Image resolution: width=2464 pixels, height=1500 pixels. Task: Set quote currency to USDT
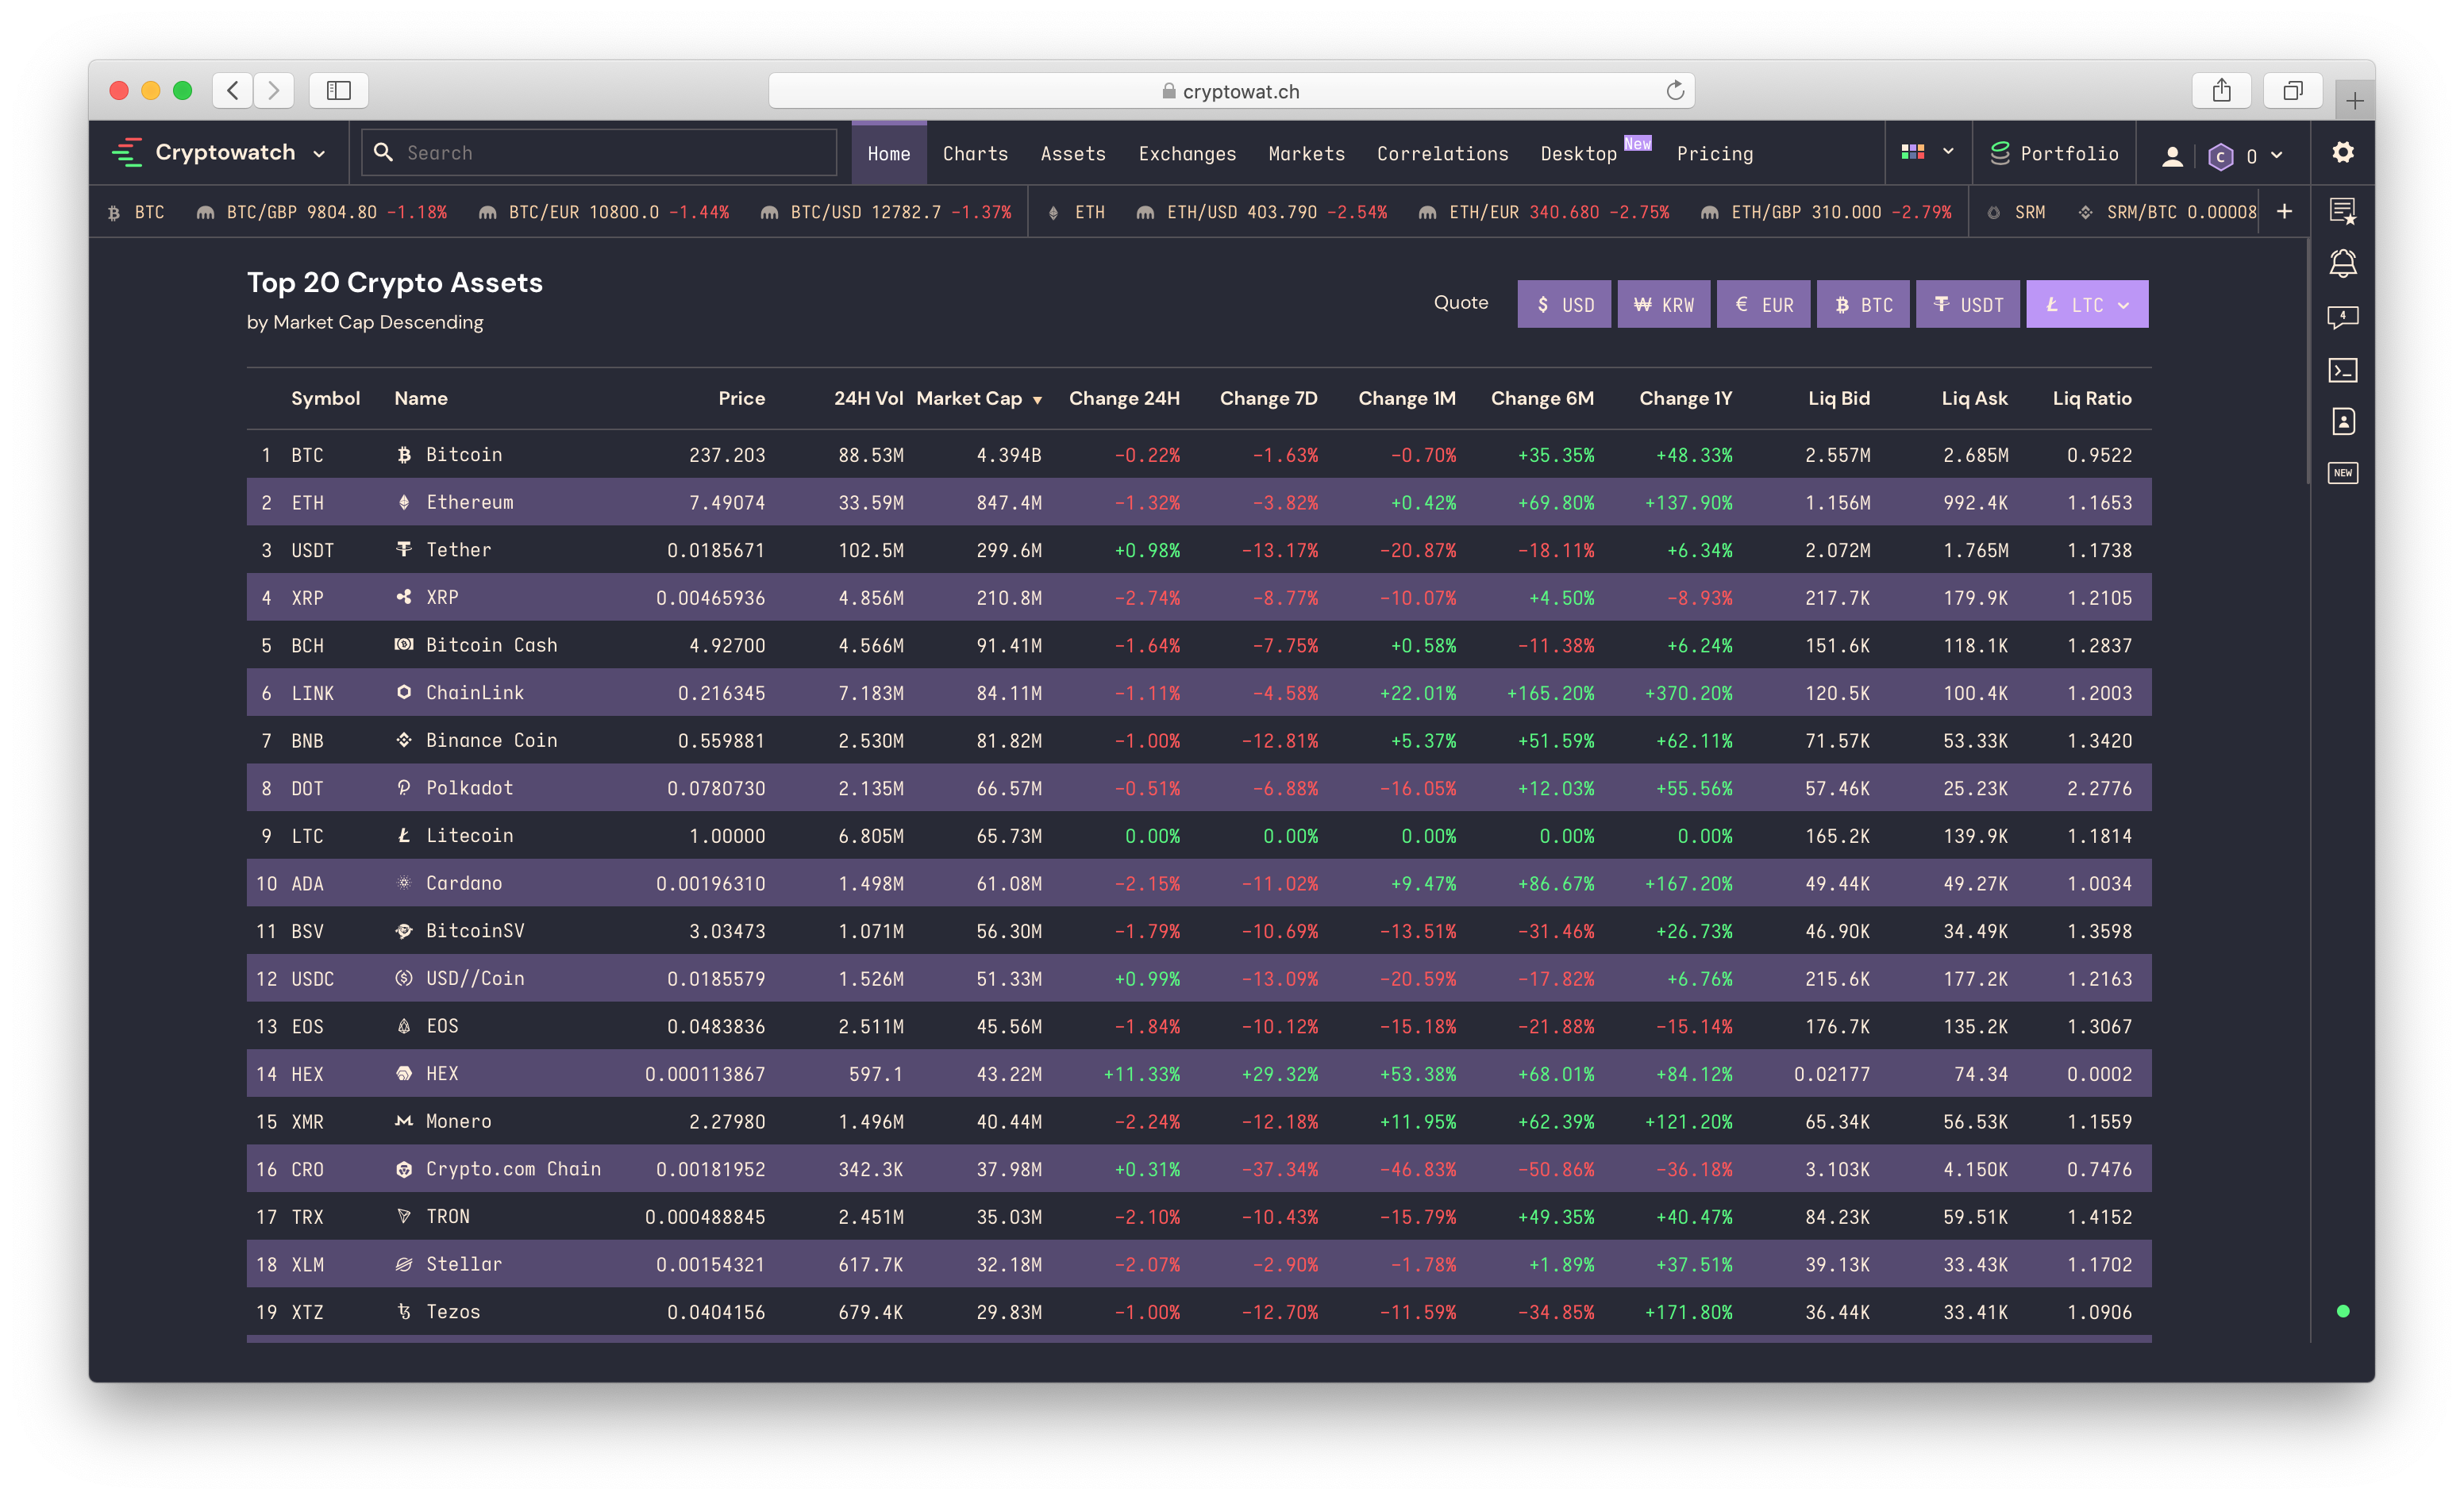1968,304
